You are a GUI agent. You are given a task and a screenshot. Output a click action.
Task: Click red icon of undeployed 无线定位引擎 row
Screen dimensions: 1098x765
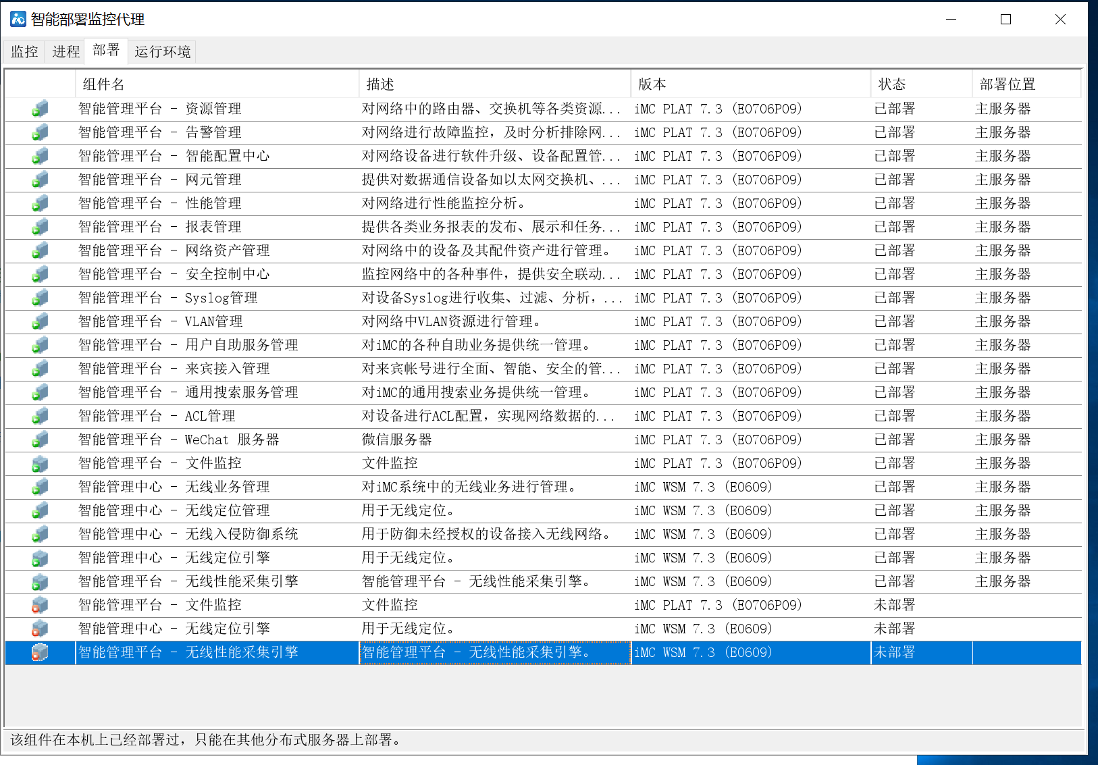click(x=40, y=629)
